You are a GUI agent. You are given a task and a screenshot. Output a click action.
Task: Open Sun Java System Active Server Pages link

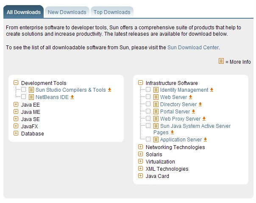click(x=192, y=129)
